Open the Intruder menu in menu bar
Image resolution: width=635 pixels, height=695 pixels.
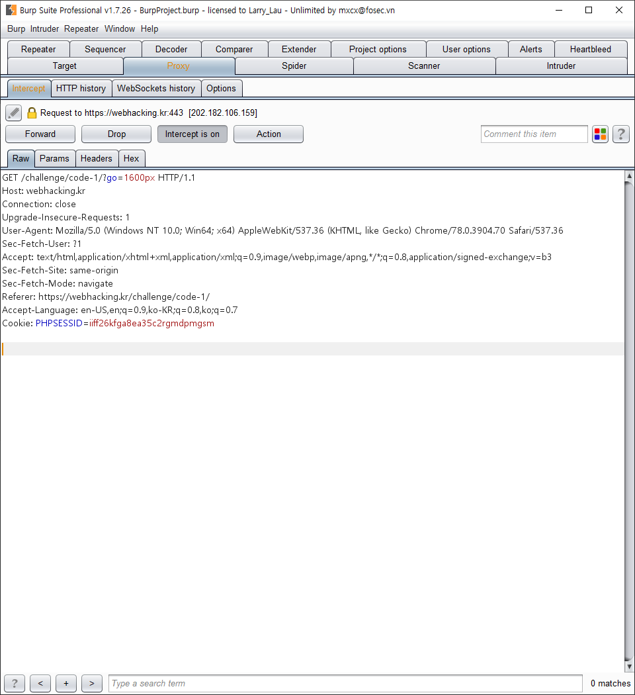pos(45,29)
